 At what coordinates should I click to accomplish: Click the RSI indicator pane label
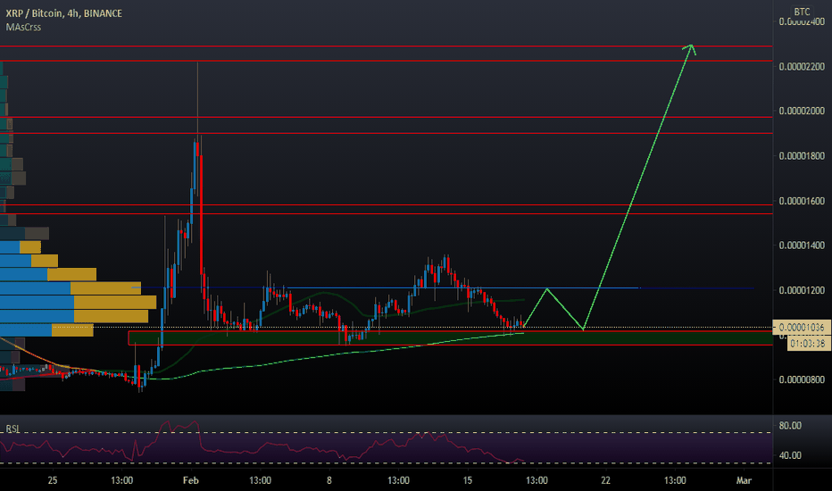[x=12, y=429]
